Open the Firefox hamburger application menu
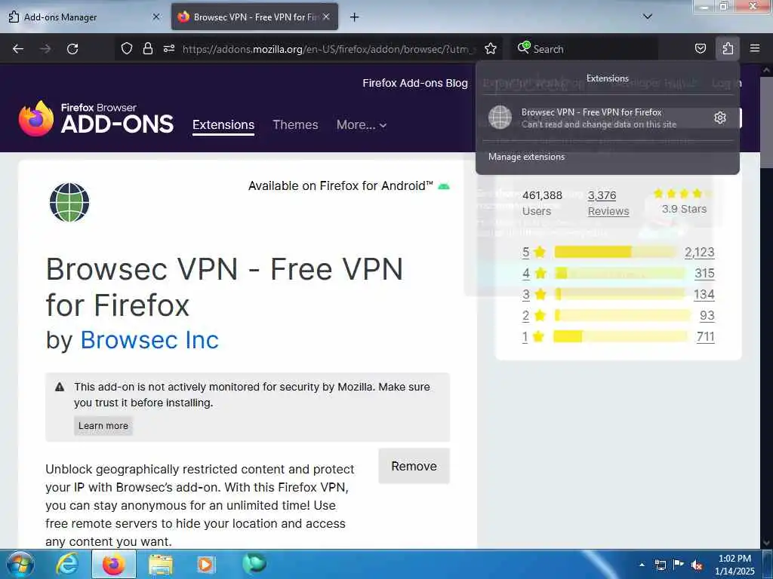Viewport: 773px width, 579px height. tap(755, 48)
